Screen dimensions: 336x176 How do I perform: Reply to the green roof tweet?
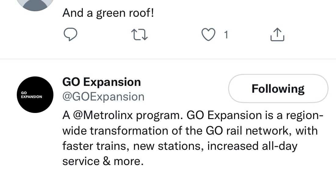click(70, 35)
